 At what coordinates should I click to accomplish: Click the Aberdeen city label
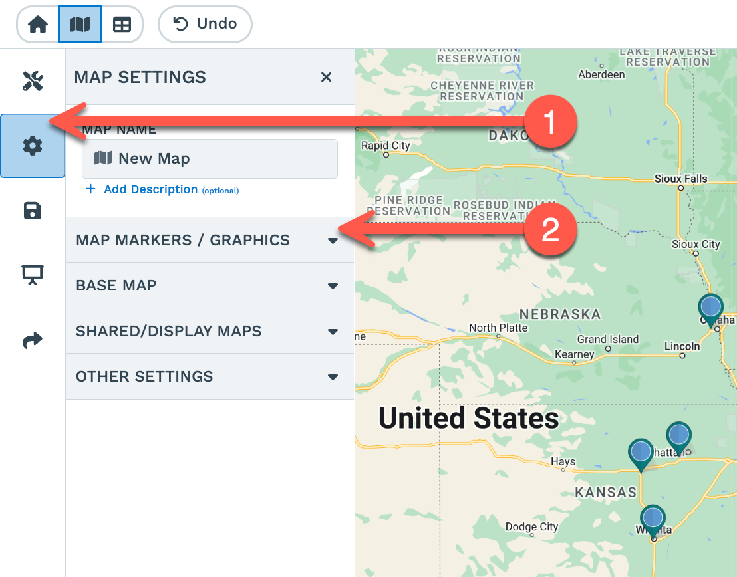601,74
